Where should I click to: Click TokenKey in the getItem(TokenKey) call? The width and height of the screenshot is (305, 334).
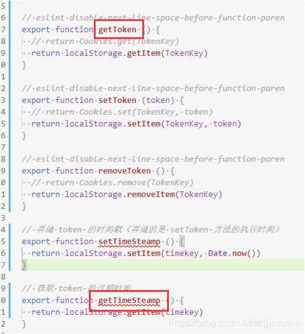click(184, 53)
